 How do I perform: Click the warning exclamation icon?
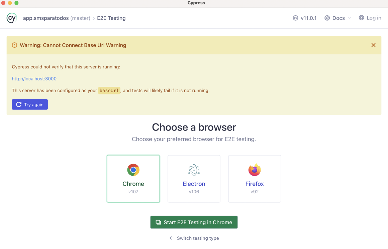[x=15, y=45]
